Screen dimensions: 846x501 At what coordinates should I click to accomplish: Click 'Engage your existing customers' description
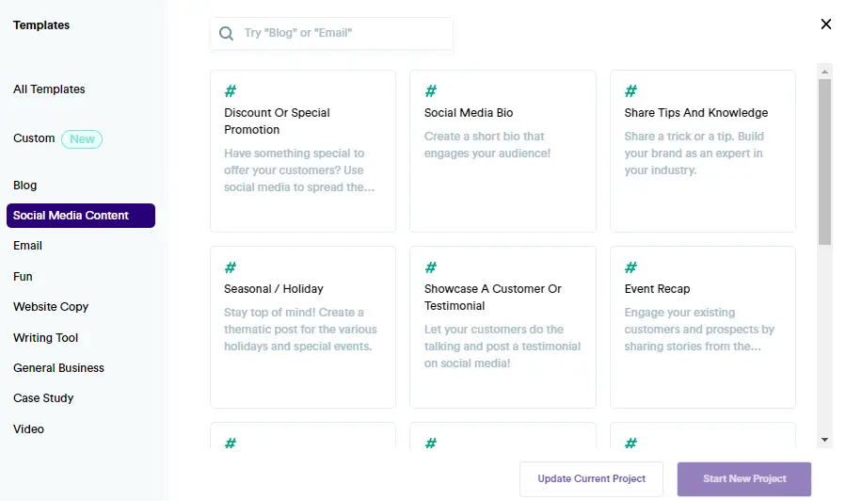[x=699, y=330]
